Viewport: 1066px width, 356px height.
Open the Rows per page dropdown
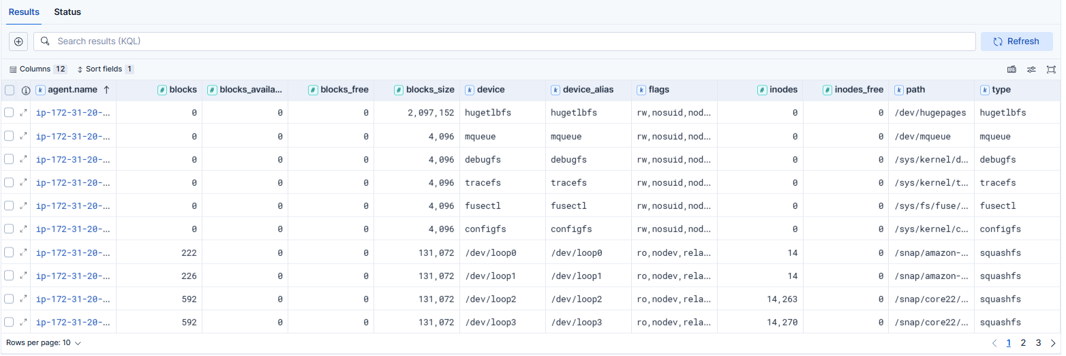coord(44,343)
